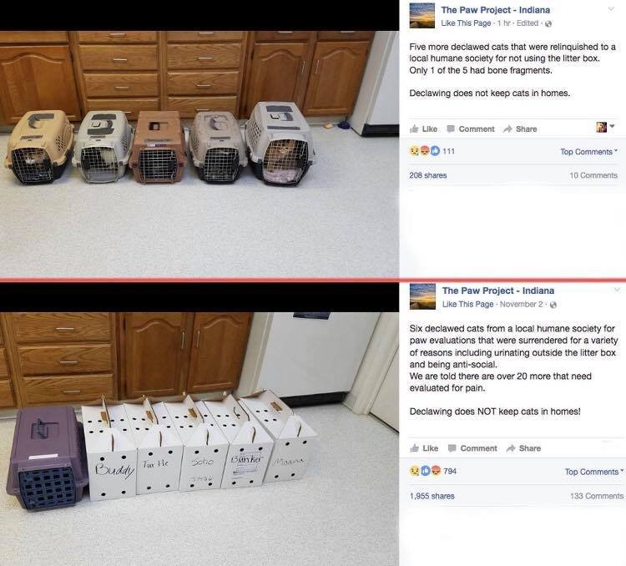Click the Like thumbs-up on bottom post
This screenshot has height=566, width=626.
[424, 448]
